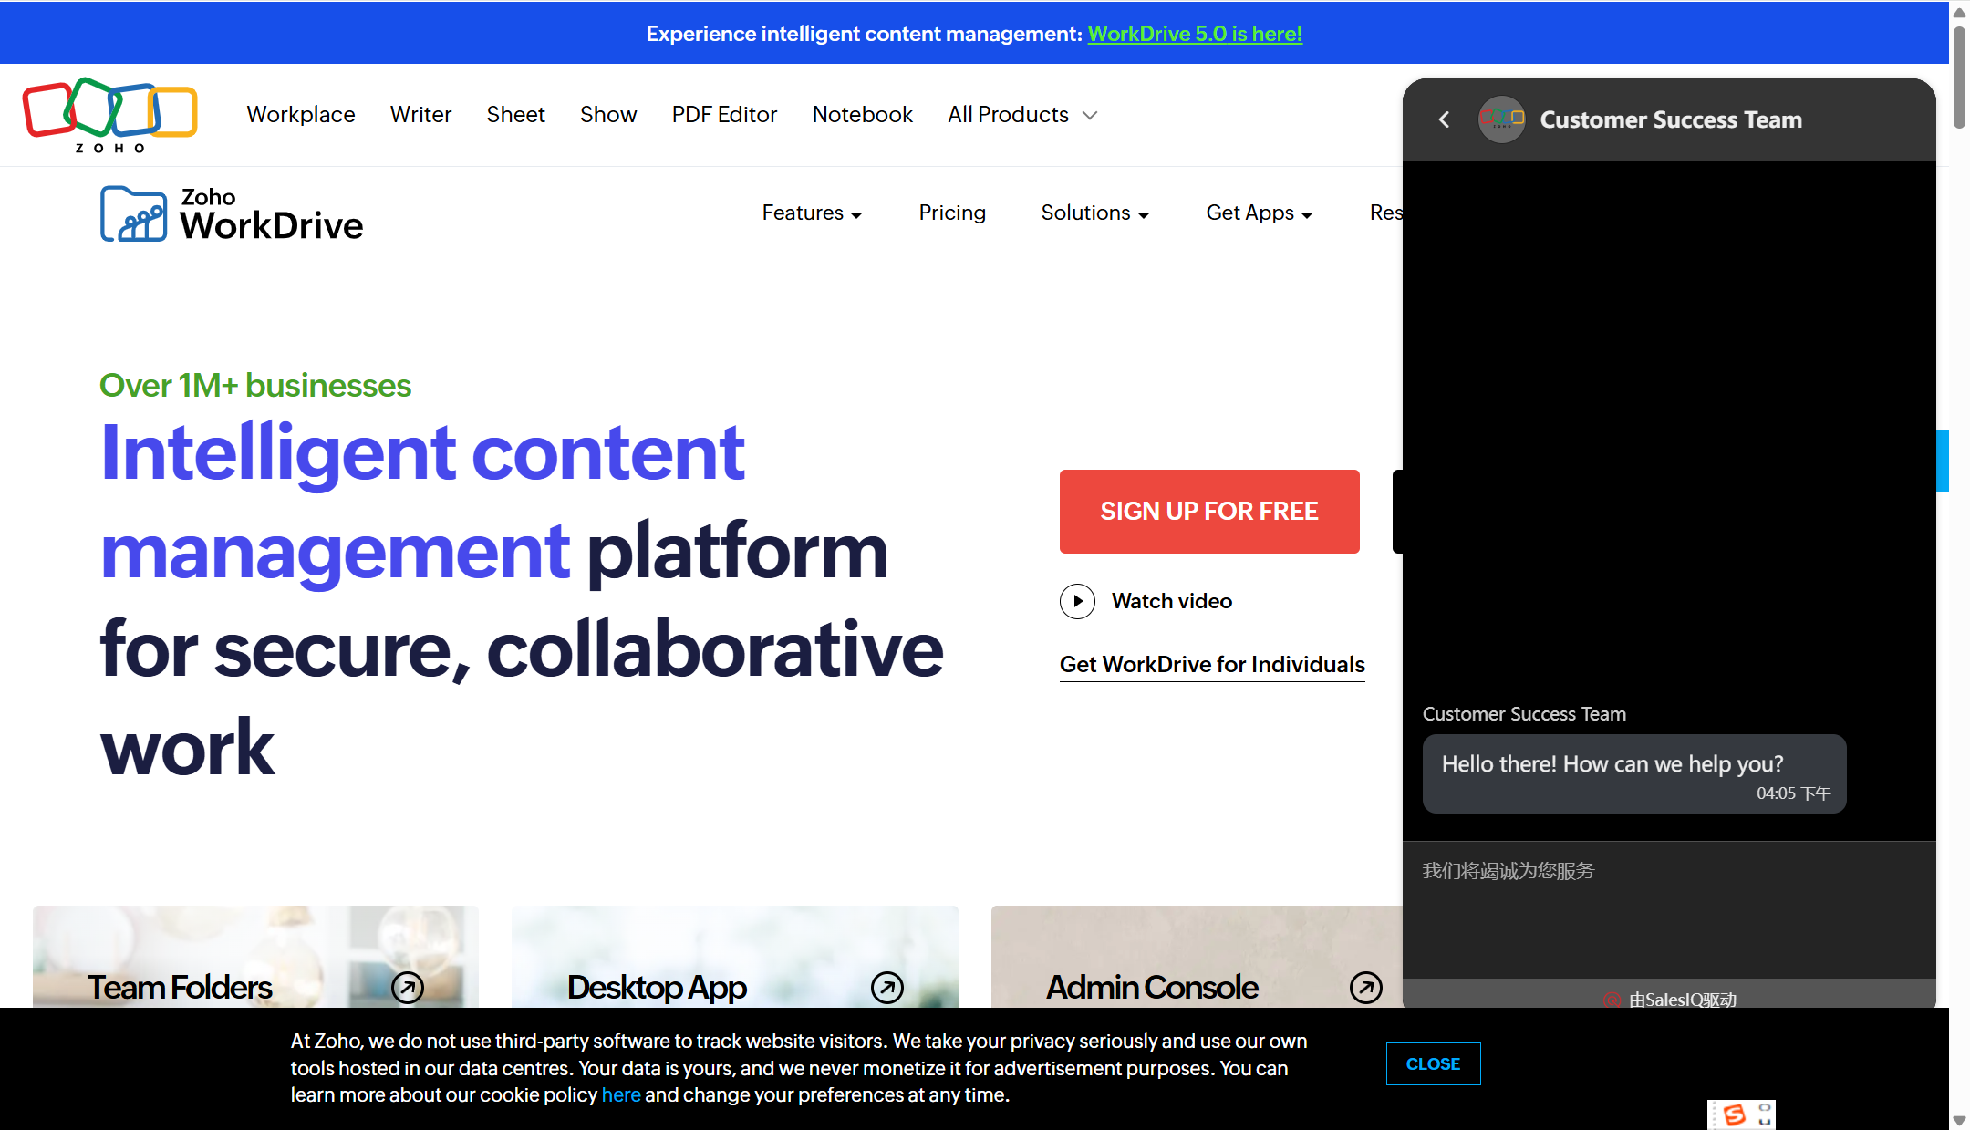1970x1130 pixels.
Task: Click SIGN UP FOR FREE button
Action: 1208,511
